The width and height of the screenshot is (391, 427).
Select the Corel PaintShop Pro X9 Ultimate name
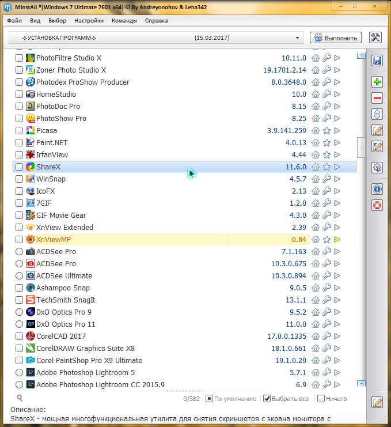(x=89, y=360)
